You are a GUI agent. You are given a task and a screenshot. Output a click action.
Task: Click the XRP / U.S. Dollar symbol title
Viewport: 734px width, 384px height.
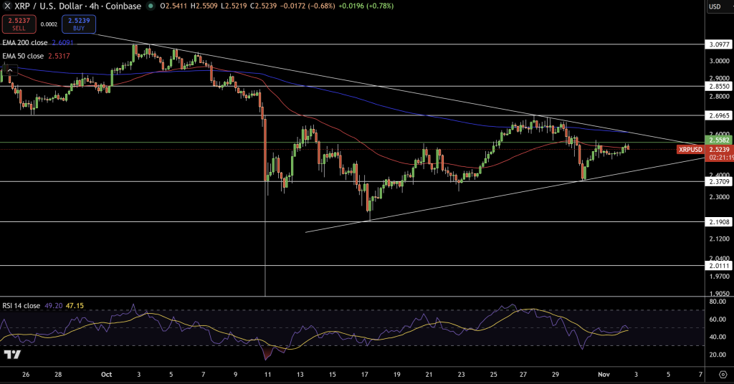(x=48, y=6)
